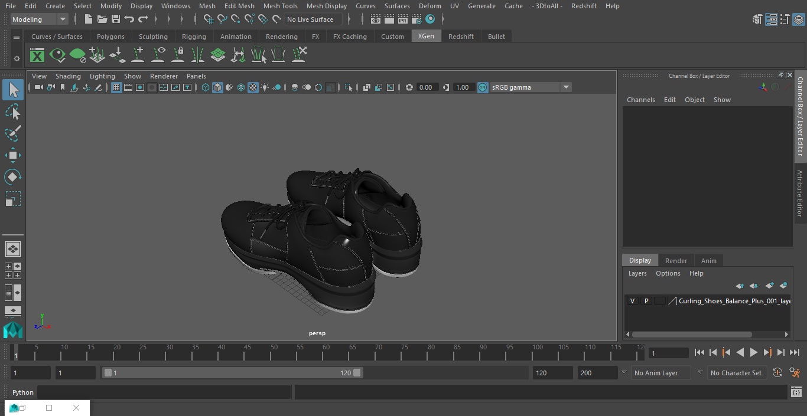
Task: Play the animation forwards
Action: [x=754, y=352]
